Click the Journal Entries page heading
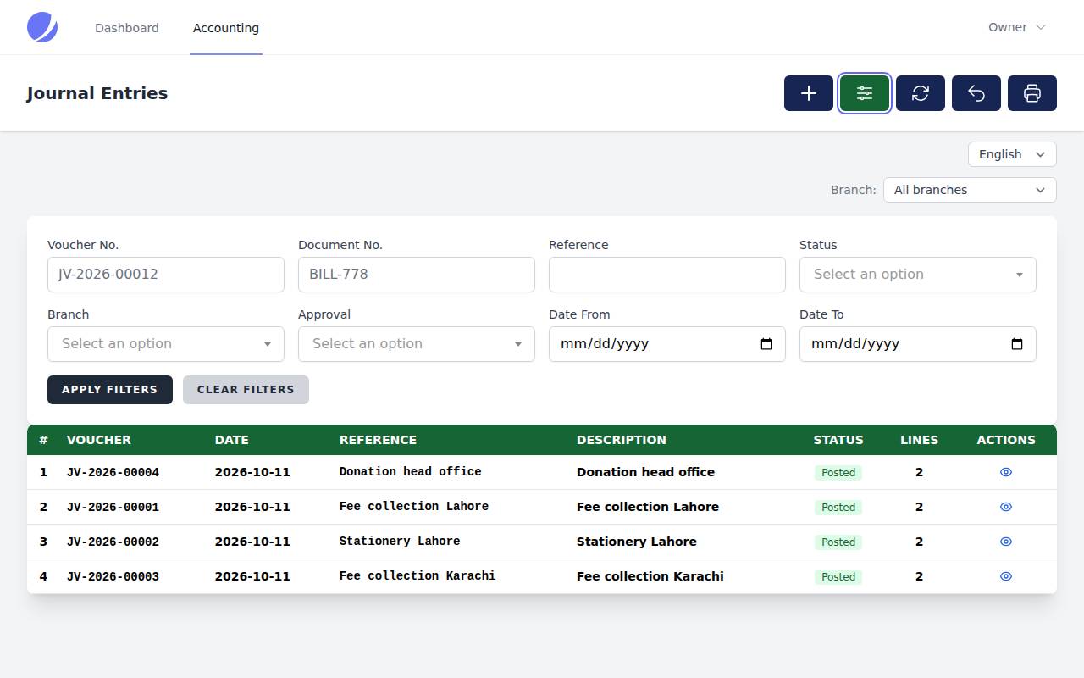Screen dimensions: 1084x678 pos(97,93)
